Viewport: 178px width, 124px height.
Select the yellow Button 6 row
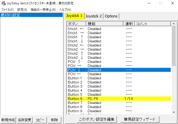(x=119, y=99)
